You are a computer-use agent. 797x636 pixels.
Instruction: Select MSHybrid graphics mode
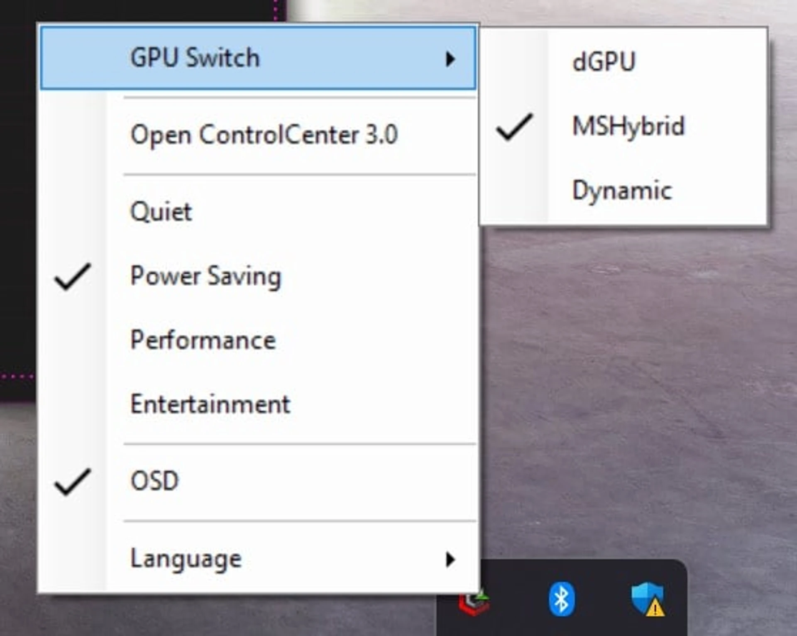623,126
